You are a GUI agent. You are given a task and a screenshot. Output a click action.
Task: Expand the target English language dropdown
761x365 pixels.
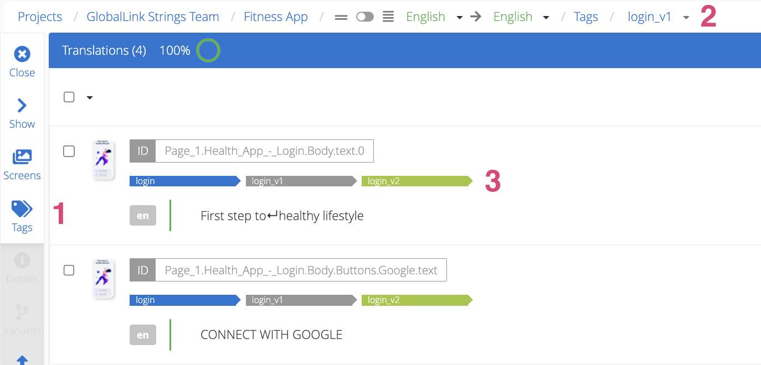(546, 18)
